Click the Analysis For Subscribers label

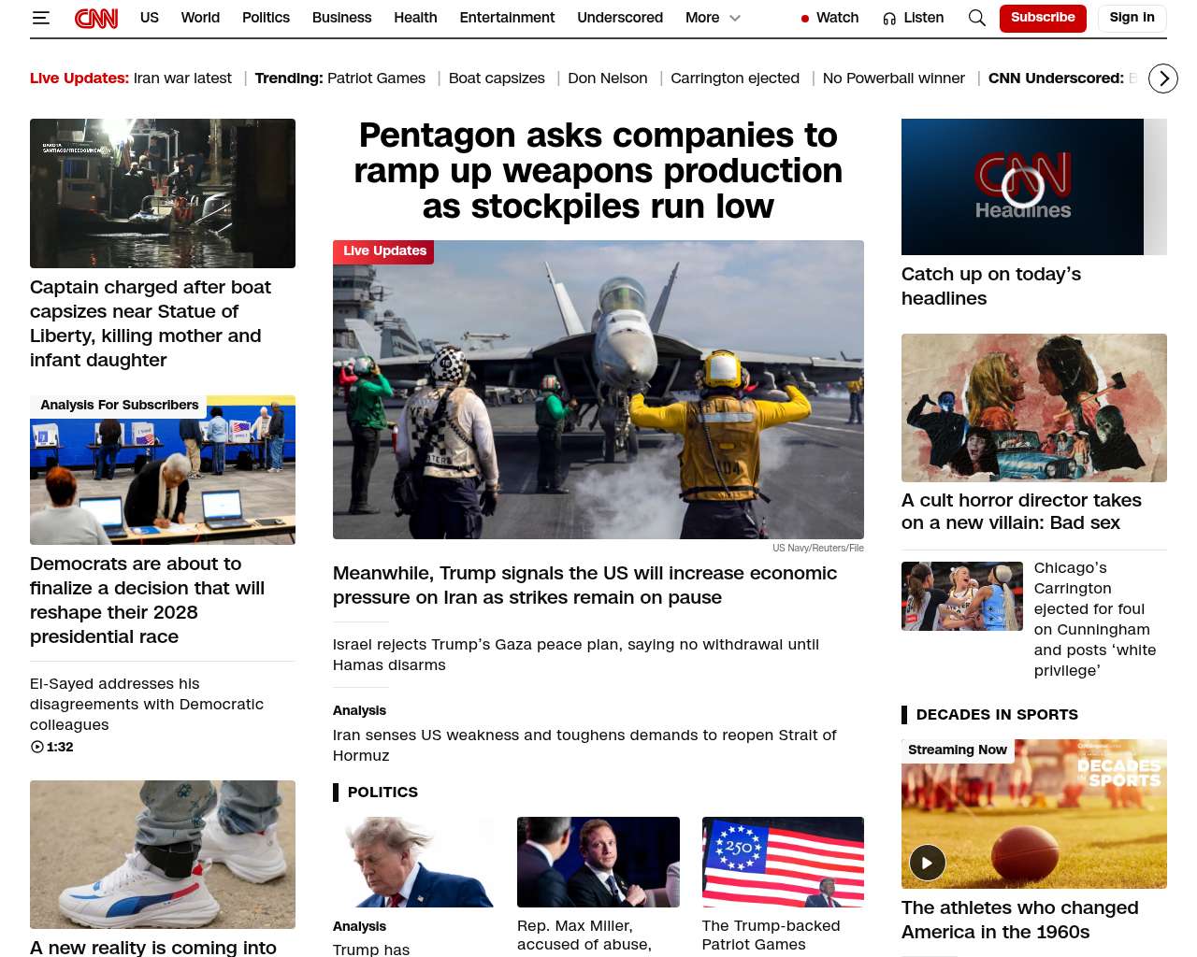119,406
